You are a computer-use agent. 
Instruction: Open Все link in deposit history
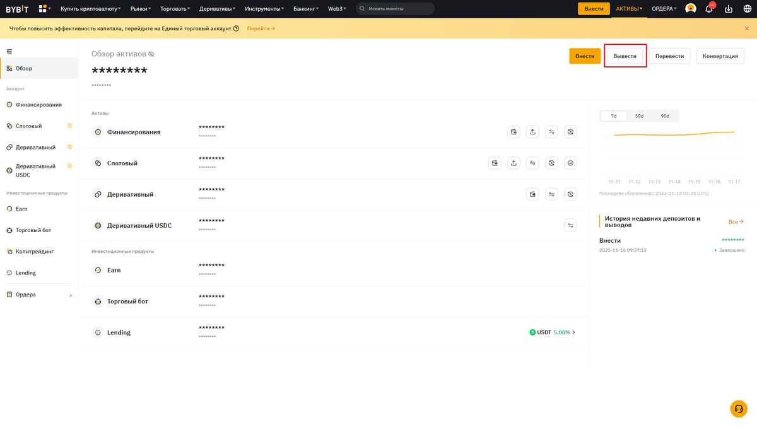736,222
